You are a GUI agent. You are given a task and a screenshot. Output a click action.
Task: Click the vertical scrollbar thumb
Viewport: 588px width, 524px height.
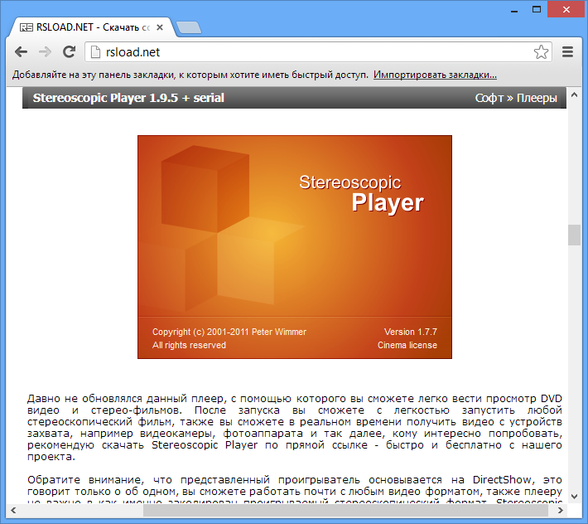[574, 235]
